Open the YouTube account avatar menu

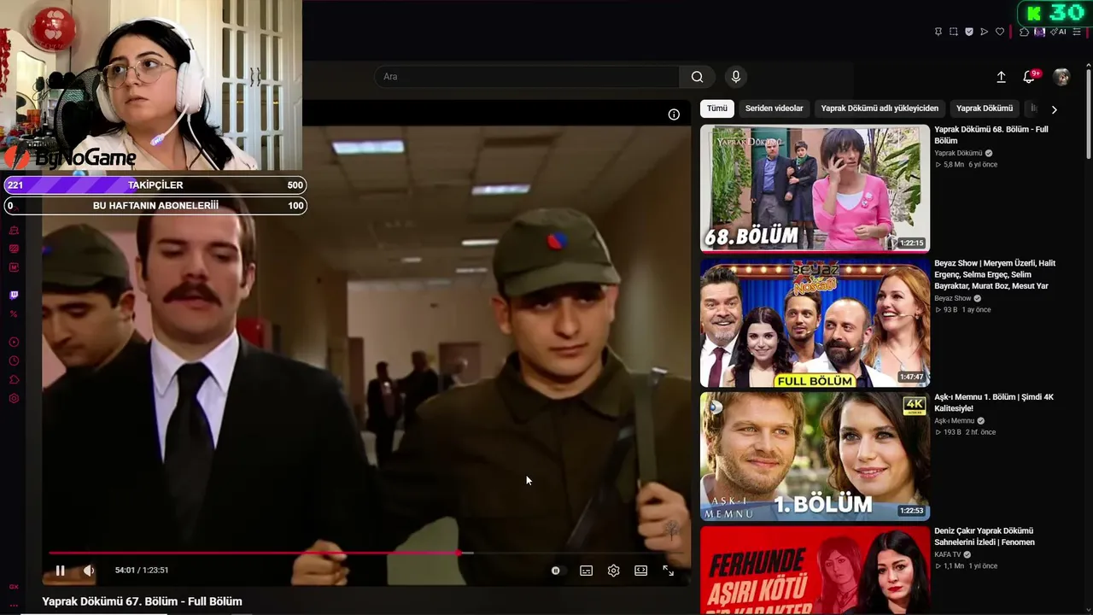tap(1061, 77)
